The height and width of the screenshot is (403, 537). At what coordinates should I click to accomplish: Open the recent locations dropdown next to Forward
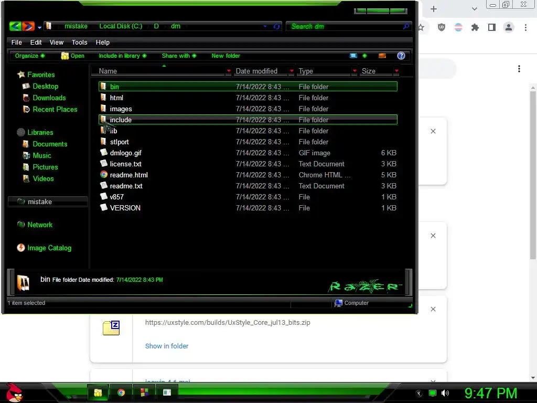click(x=40, y=27)
